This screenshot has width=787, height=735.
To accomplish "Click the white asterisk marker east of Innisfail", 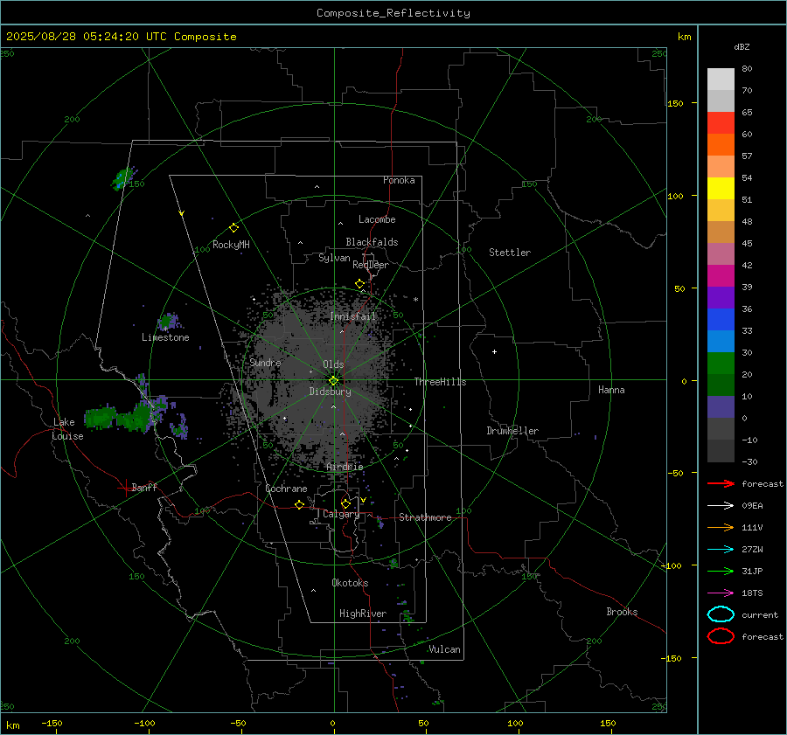I will (x=415, y=300).
